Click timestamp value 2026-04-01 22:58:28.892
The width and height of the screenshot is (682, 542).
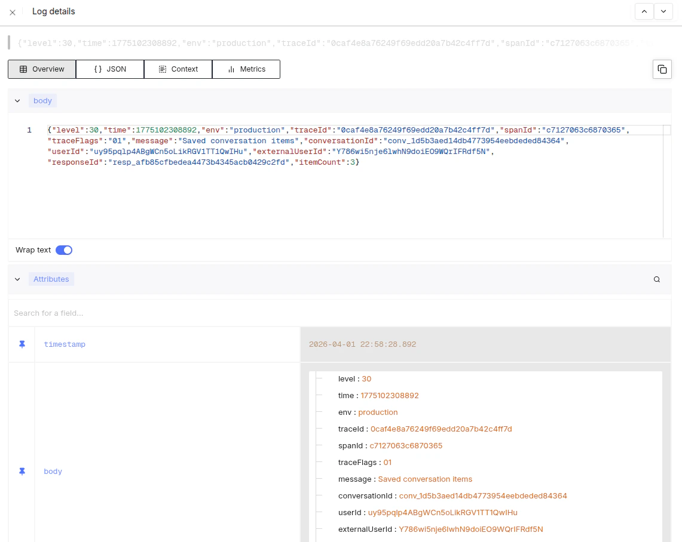point(362,344)
